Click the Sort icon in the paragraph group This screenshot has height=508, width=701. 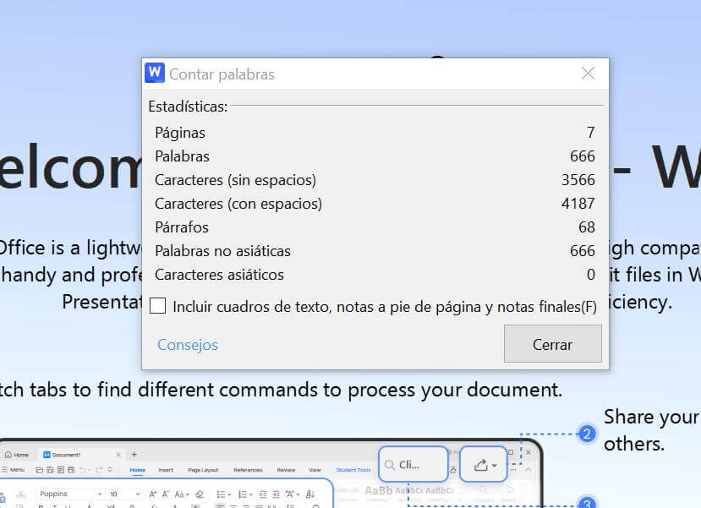click(x=309, y=493)
